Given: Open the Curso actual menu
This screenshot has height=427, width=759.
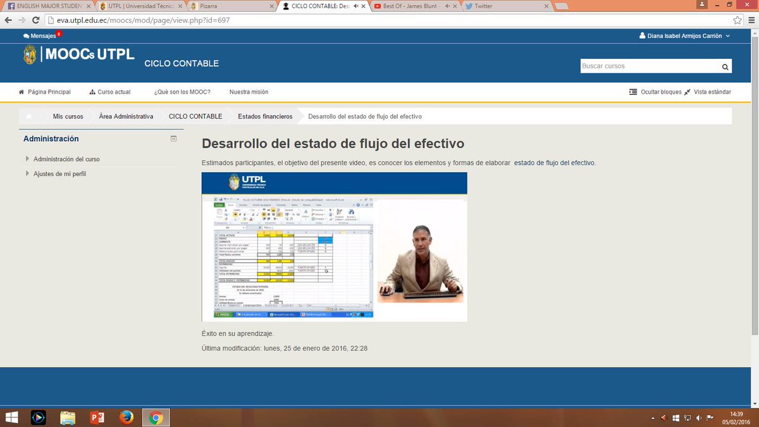Looking at the screenshot, I should point(110,92).
